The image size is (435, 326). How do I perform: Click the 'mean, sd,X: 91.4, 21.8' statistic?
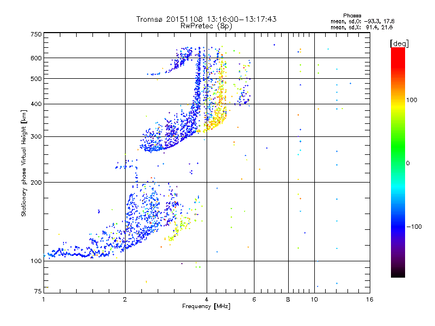(362, 27)
